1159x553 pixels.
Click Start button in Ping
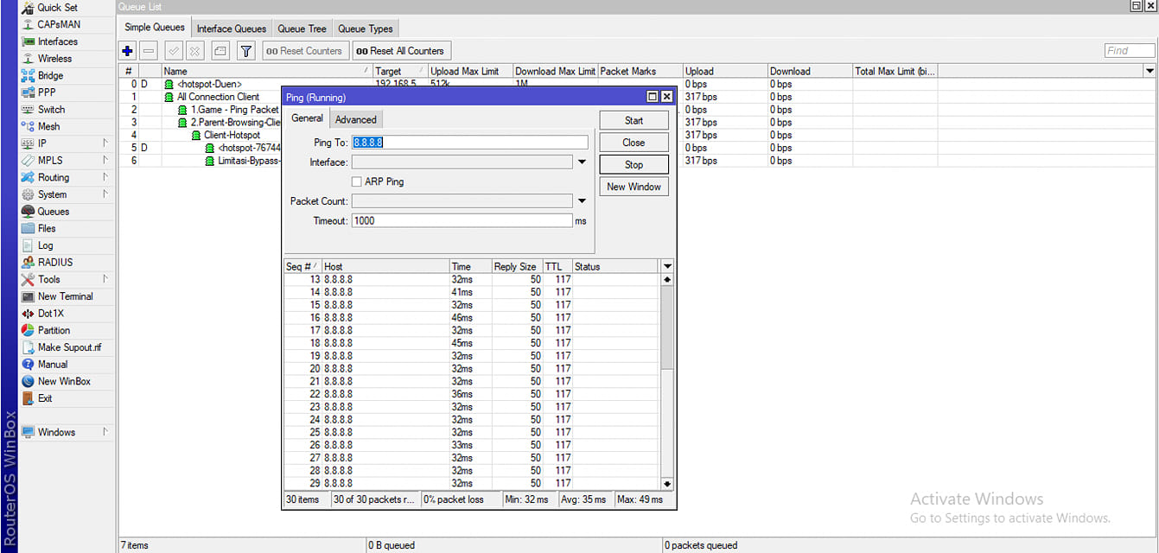pyautogui.click(x=634, y=120)
